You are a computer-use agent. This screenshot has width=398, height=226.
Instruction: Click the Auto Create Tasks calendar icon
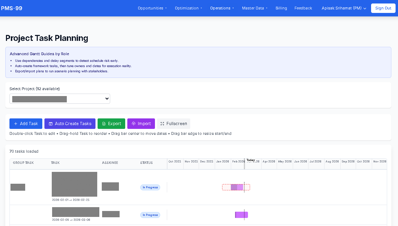51,124
